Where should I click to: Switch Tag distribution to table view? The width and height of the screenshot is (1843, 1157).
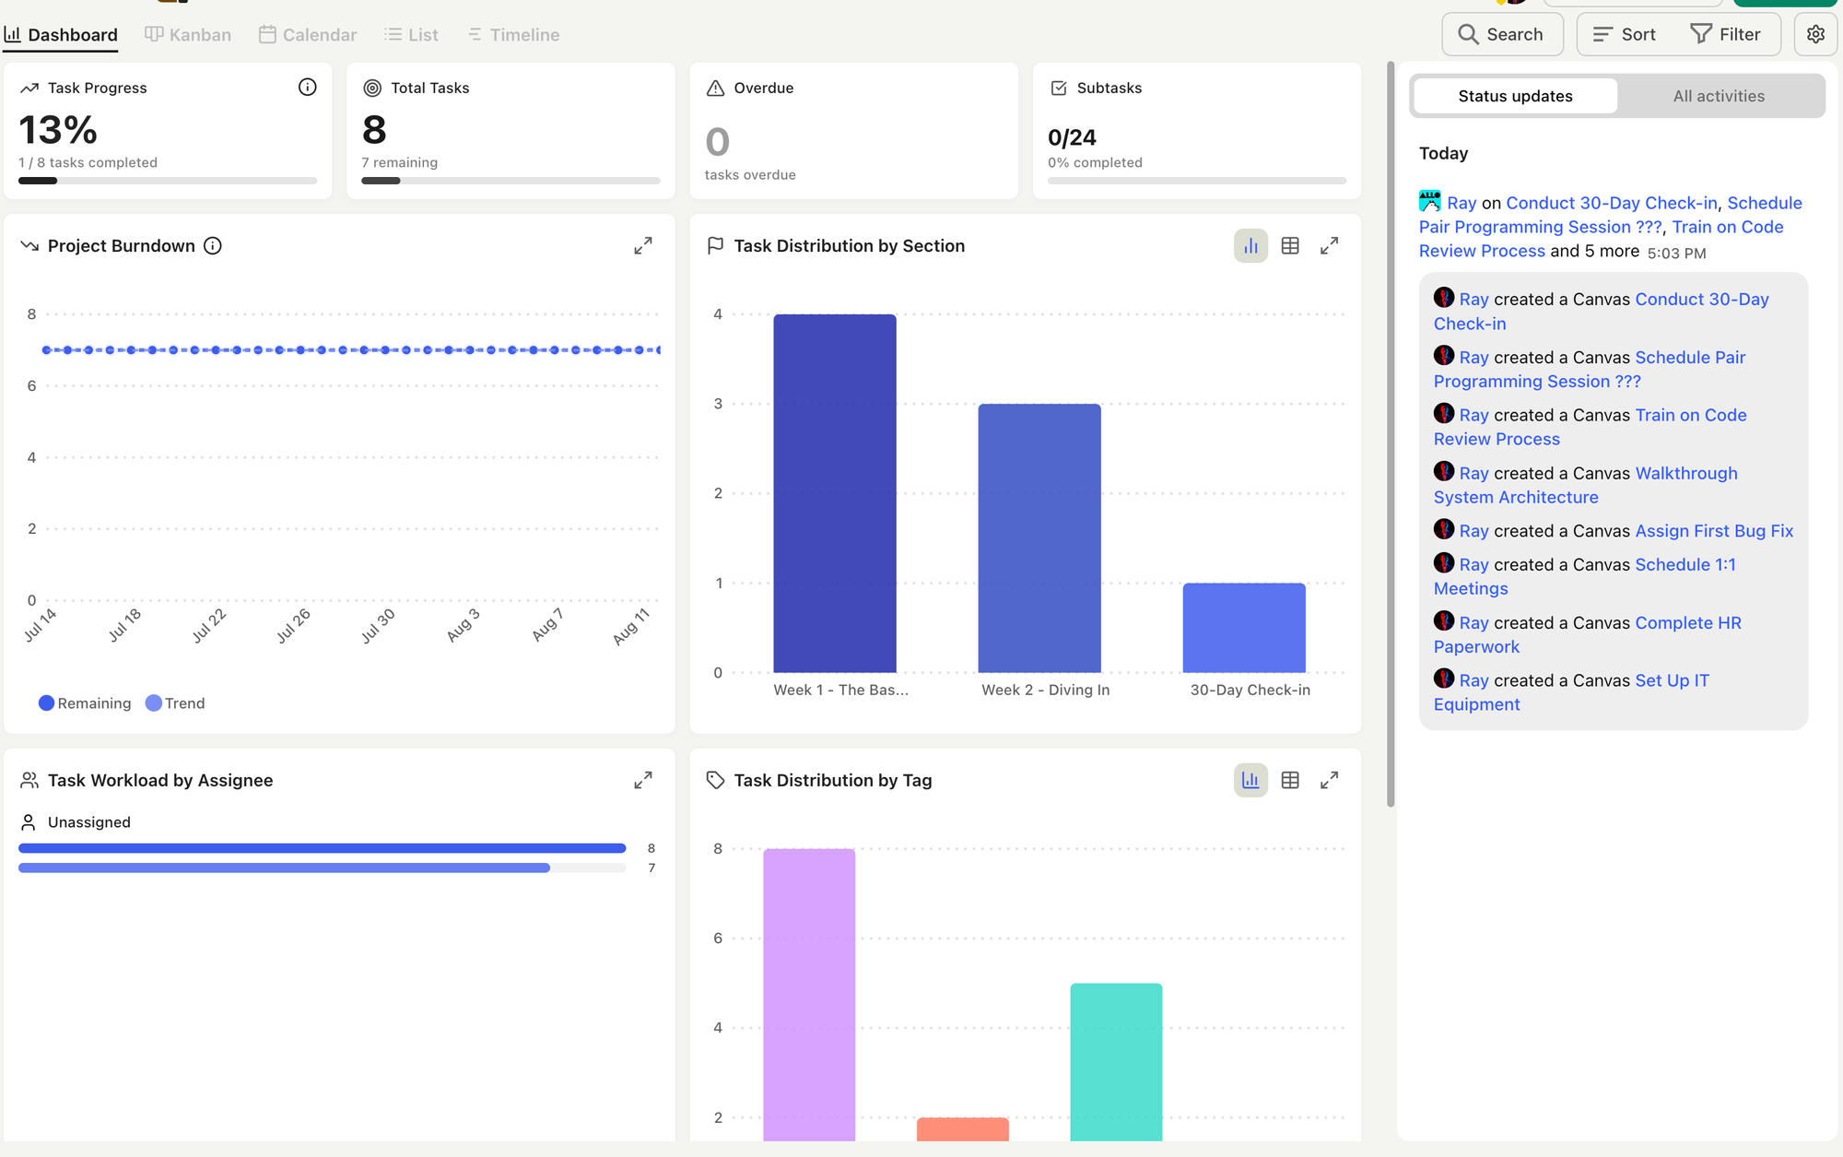(1290, 780)
